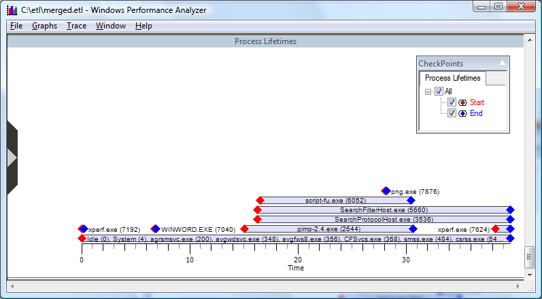
Task: Click the blue end marker of SearchProtocolHost.exe
Action: click(x=511, y=220)
